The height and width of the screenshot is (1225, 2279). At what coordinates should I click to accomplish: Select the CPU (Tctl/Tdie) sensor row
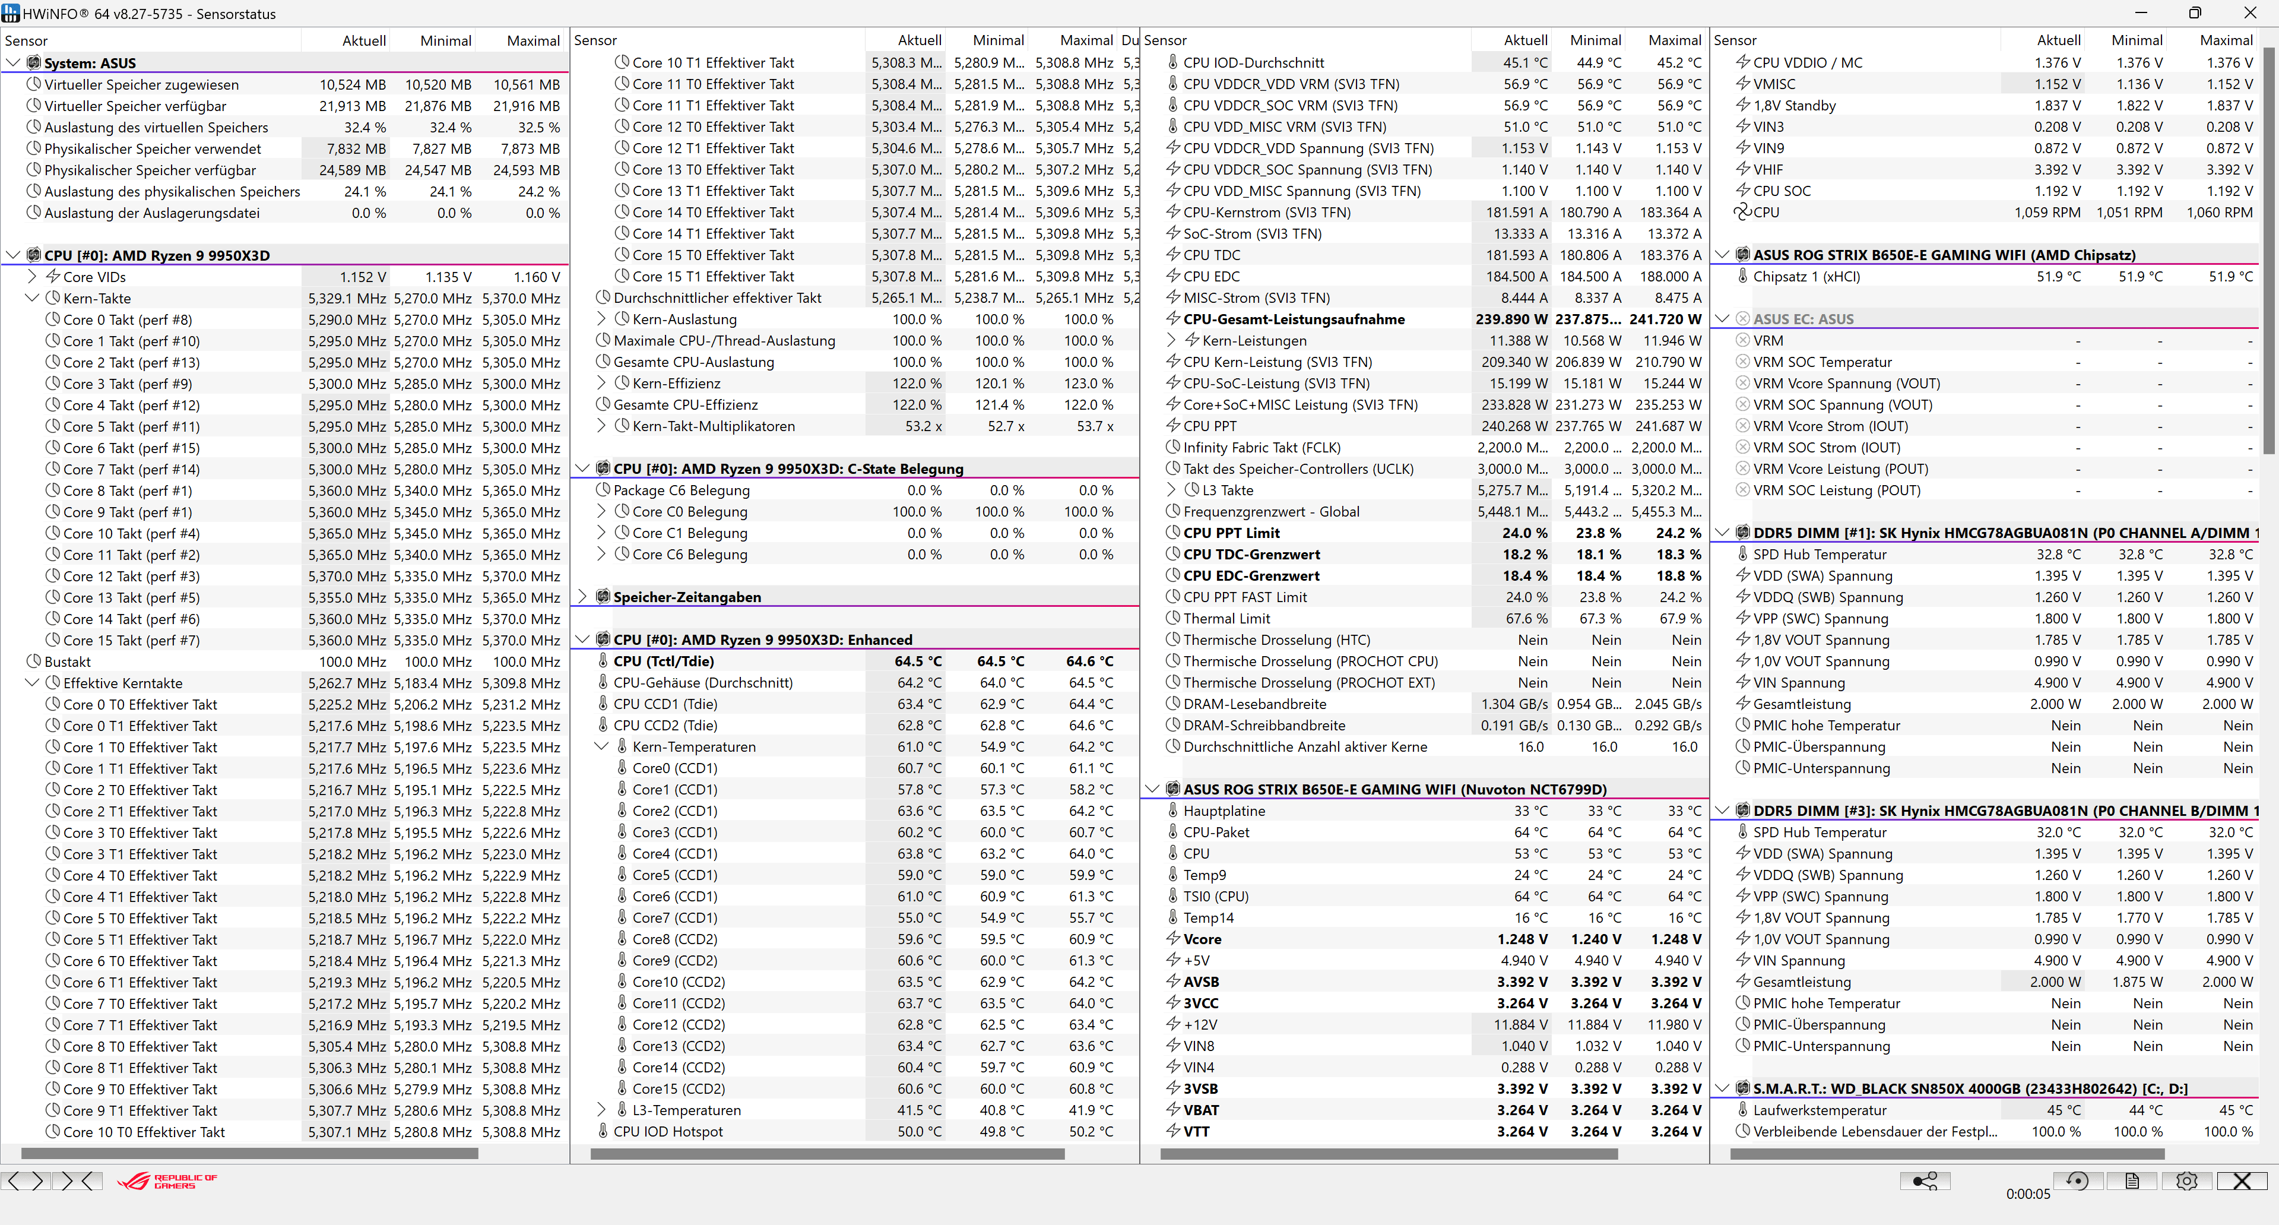(664, 661)
